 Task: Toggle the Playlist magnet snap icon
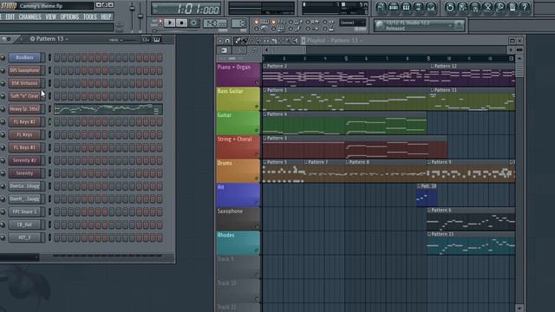click(227, 41)
